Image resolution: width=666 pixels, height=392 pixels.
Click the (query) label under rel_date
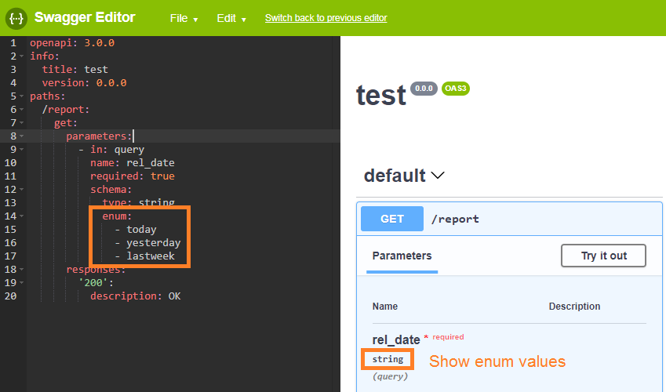point(390,376)
